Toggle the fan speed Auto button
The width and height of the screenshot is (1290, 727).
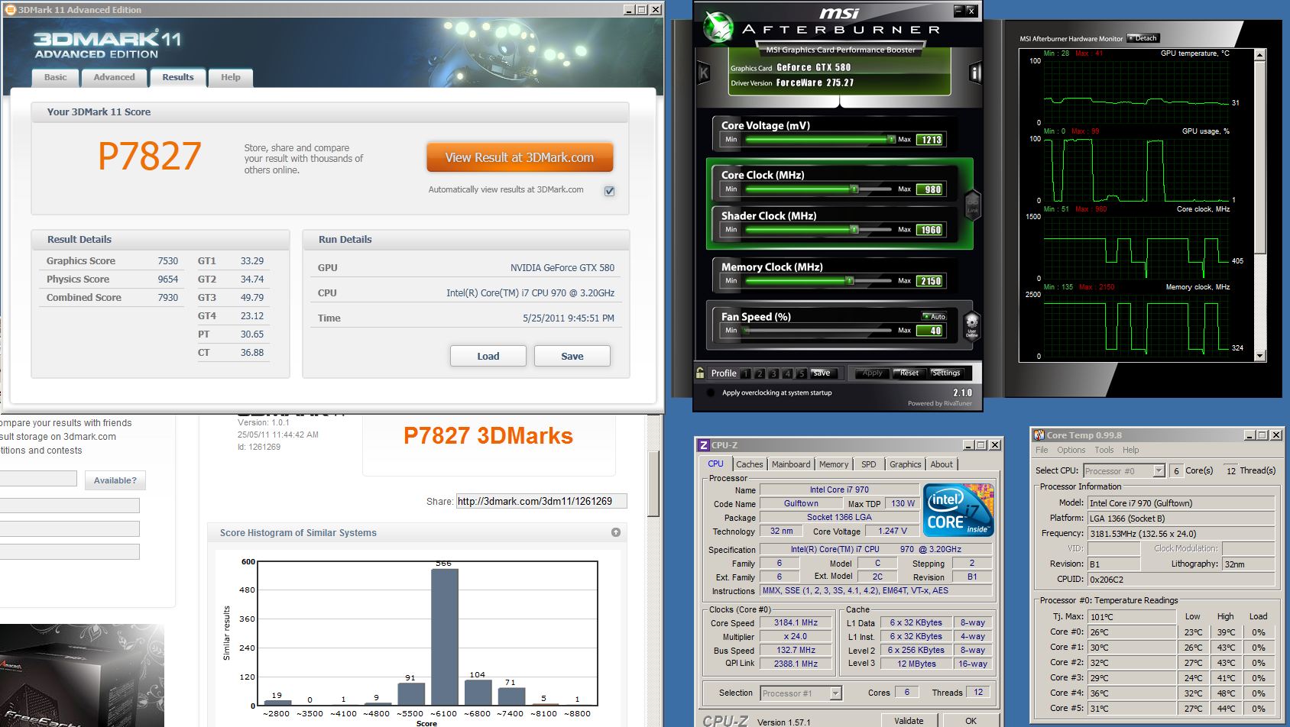935,316
